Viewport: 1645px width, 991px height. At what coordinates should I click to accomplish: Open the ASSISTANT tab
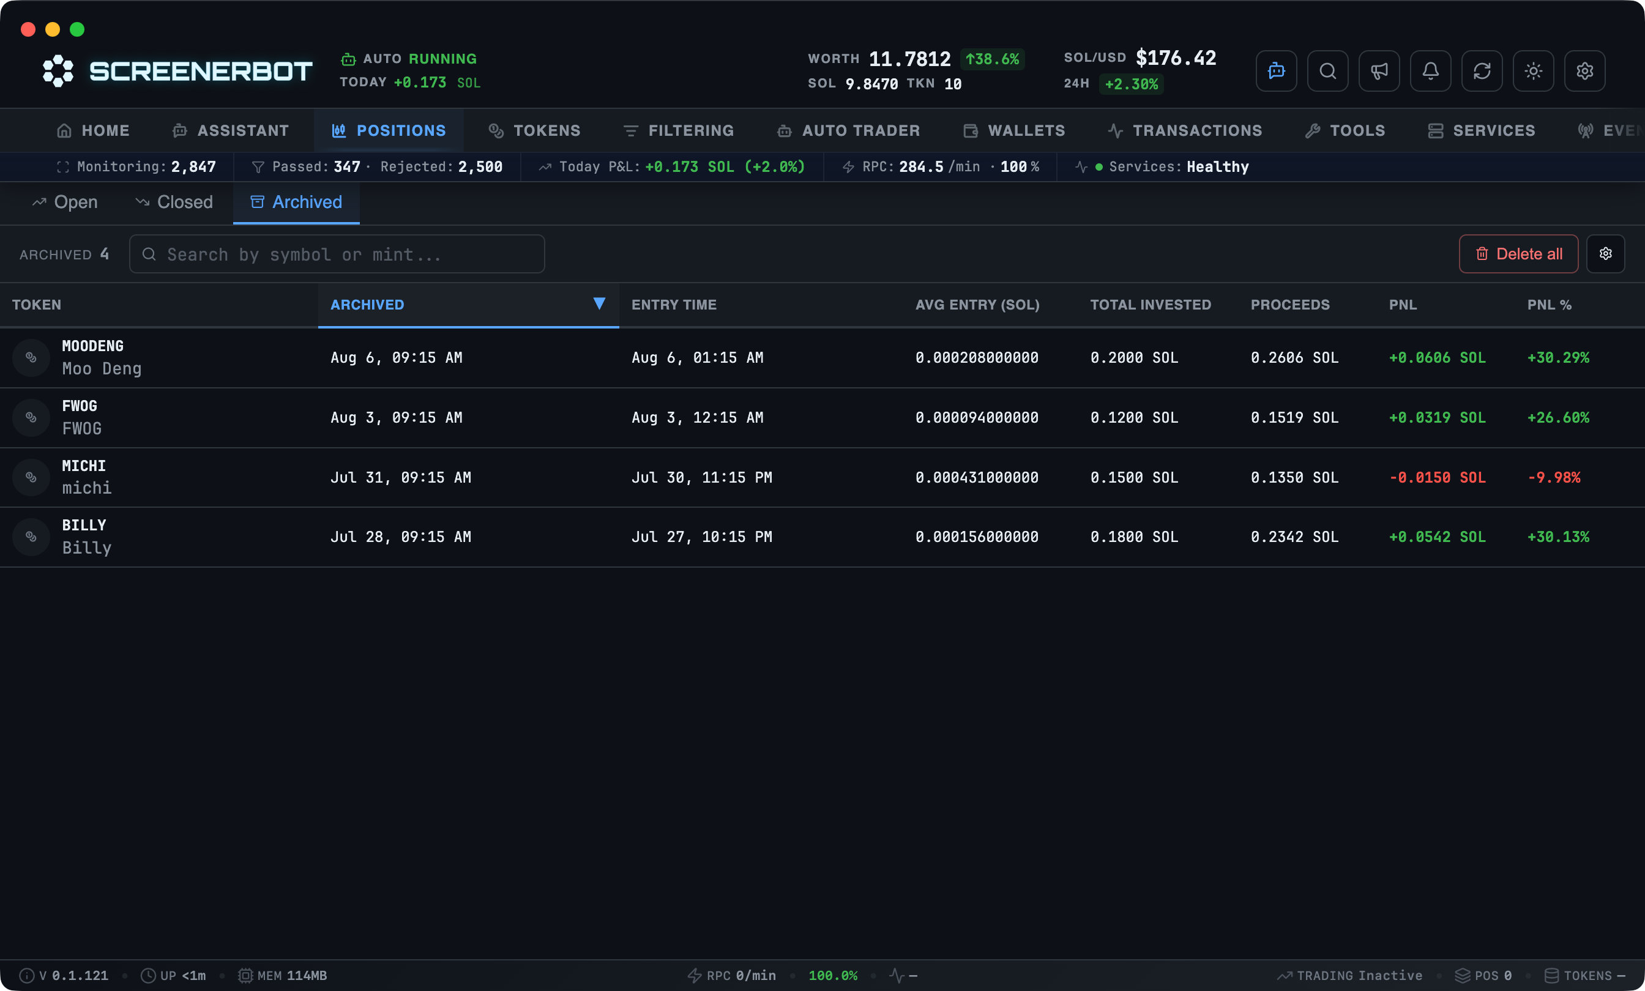click(230, 131)
